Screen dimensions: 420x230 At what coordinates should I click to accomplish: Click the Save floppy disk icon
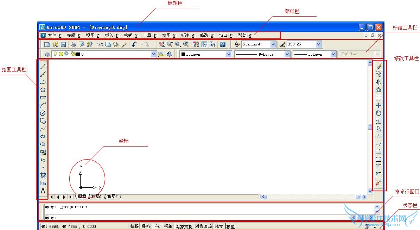(x=63, y=44)
